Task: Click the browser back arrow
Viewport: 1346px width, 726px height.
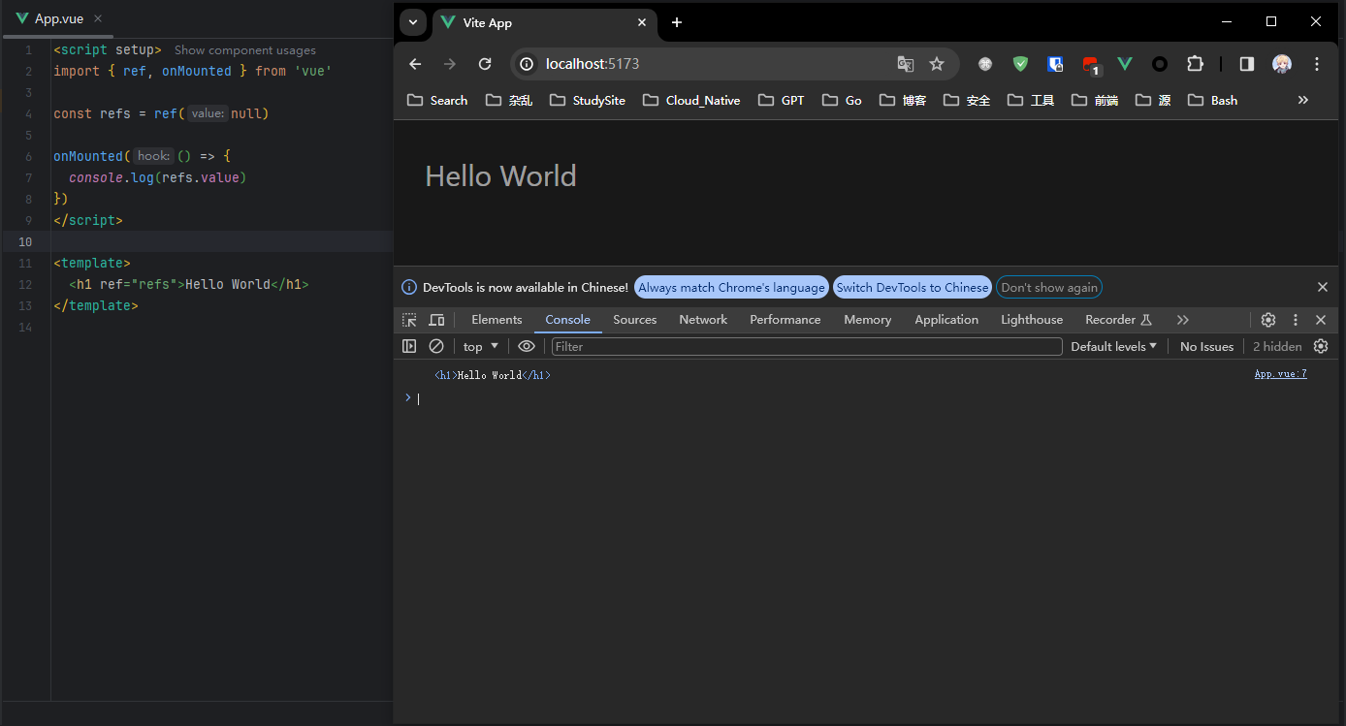Action: (415, 64)
